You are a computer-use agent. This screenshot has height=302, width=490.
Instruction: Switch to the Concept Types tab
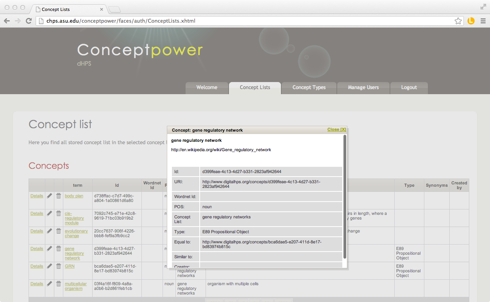309,88
